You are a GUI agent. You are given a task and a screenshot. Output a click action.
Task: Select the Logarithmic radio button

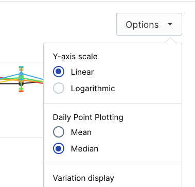59,88
